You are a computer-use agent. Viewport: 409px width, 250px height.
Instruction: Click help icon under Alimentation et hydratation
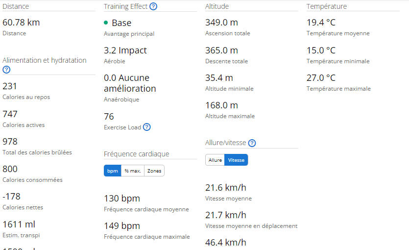(x=6, y=70)
